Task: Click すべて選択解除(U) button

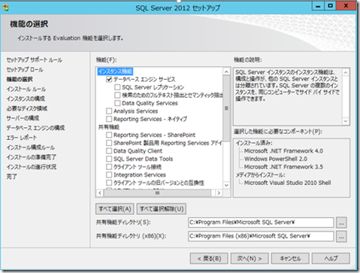Action: (162, 209)
